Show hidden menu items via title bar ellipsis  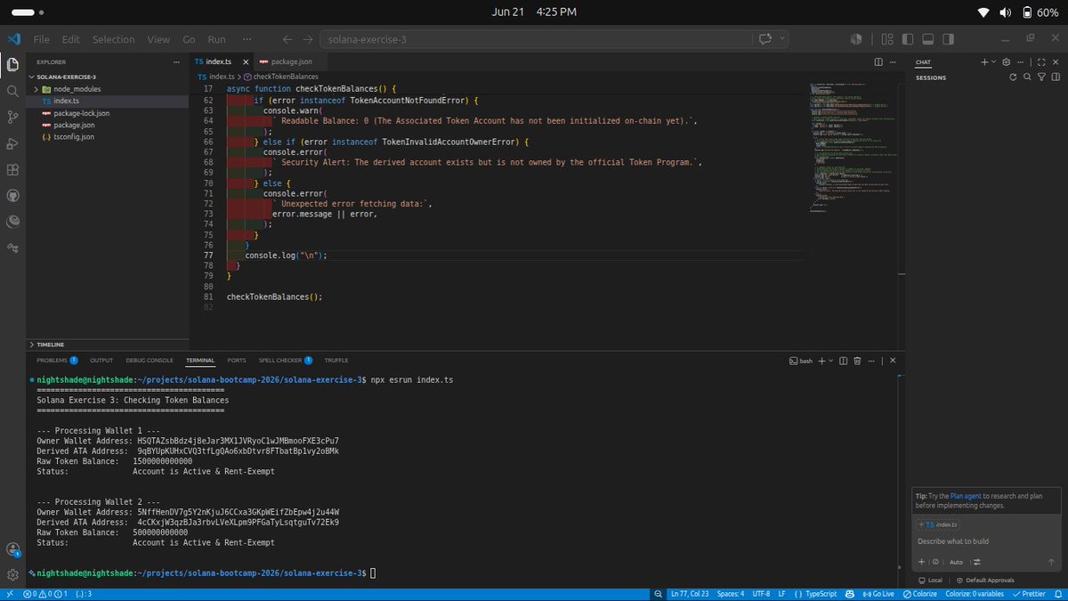point(247,39)
